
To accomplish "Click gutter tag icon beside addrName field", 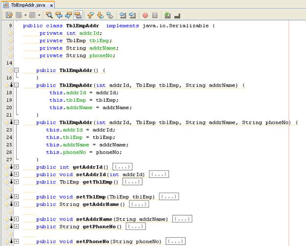I will [10, 47].
